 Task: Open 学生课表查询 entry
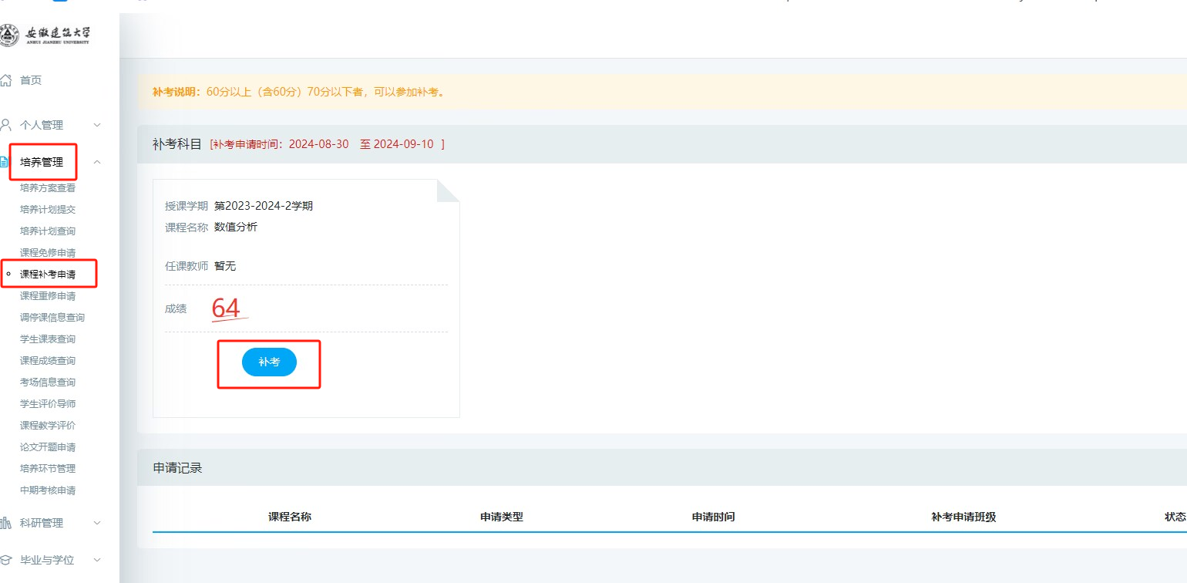[48, 339]
